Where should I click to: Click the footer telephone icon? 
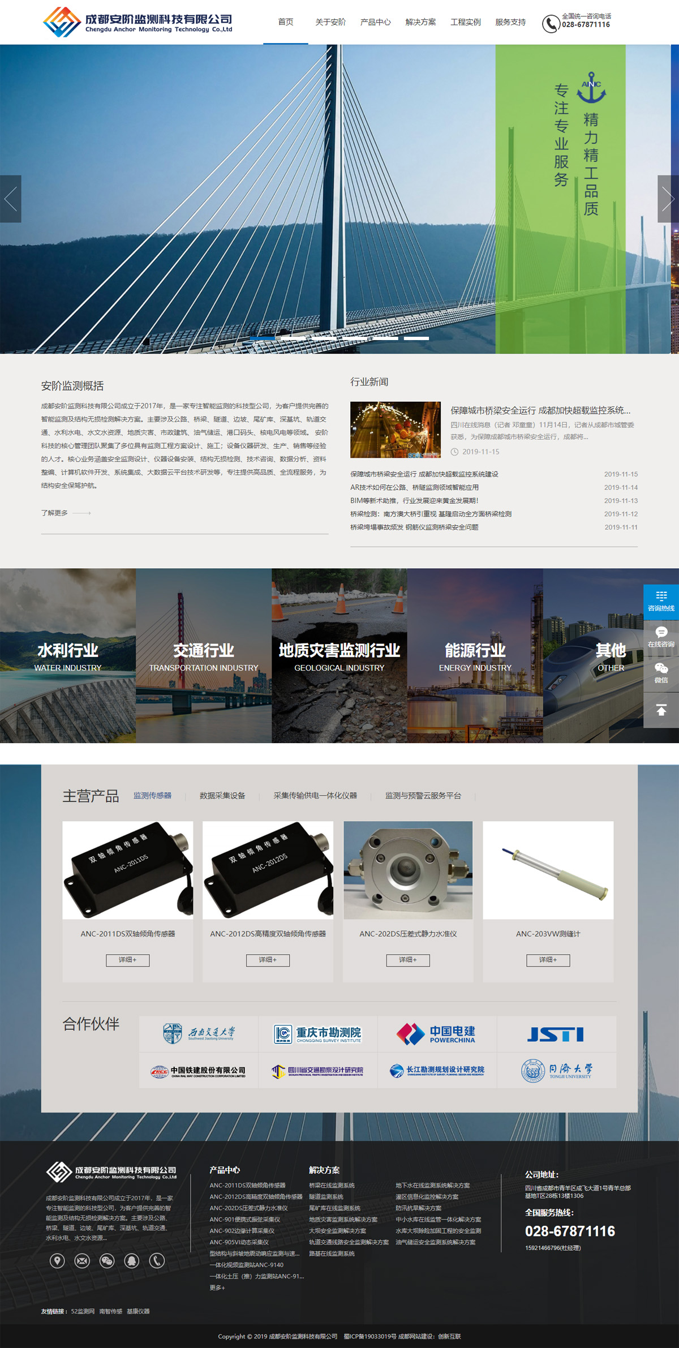(157, 1260)
